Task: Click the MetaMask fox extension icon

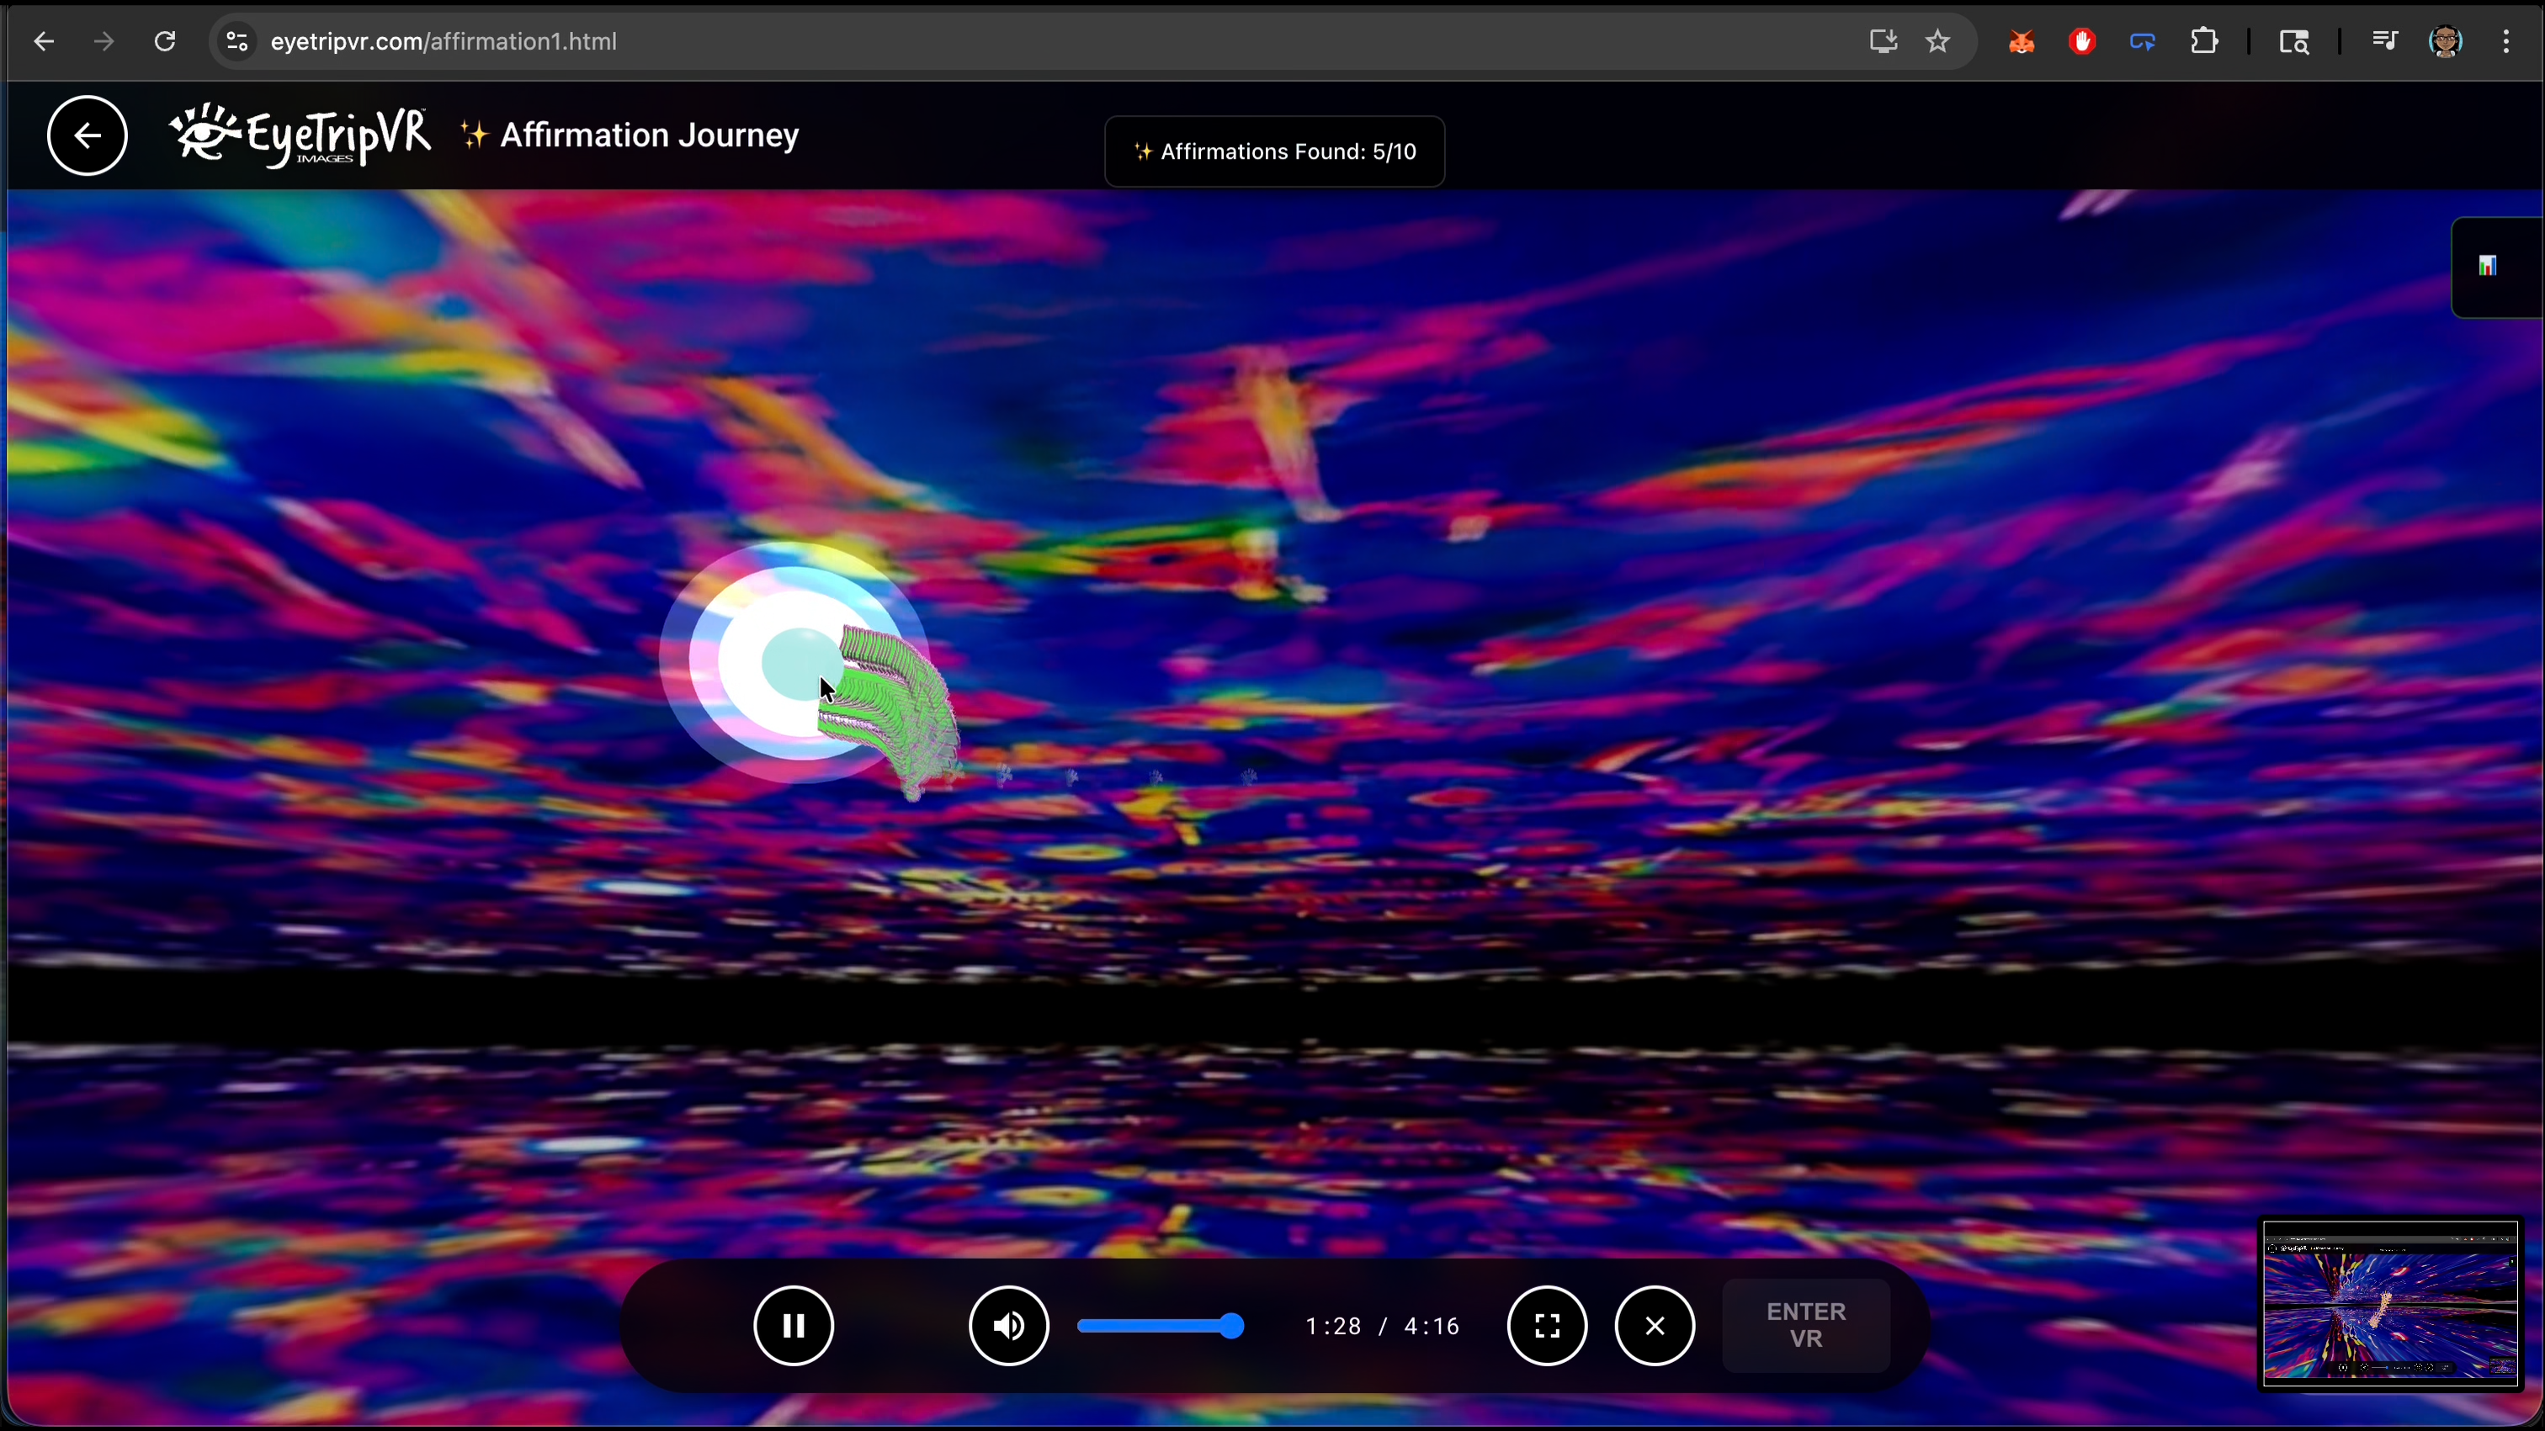Action: pyautogui.click(x=2022, y=41)
